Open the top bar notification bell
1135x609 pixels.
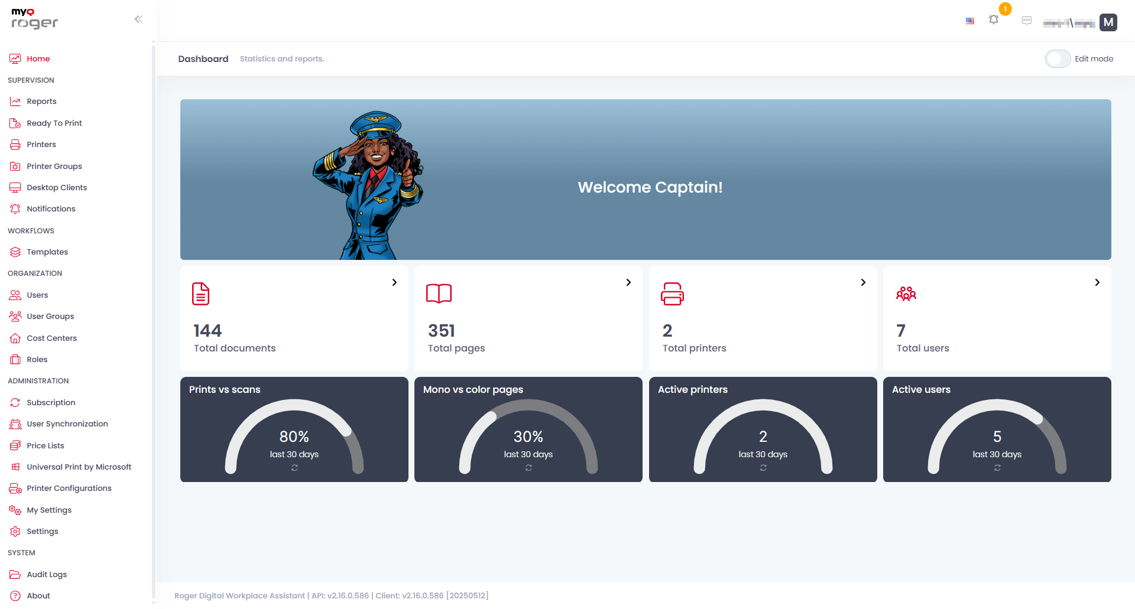994,20
